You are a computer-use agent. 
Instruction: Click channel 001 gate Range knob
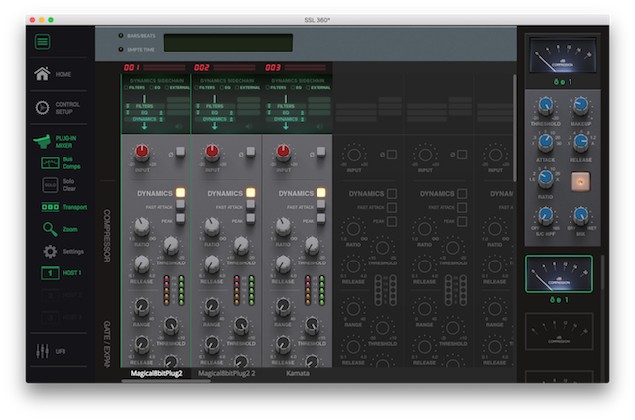pos(142,308)
